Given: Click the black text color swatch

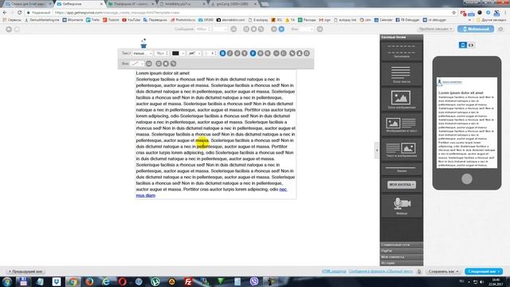Looking at the screenshot, I should (x=175, y=53).
